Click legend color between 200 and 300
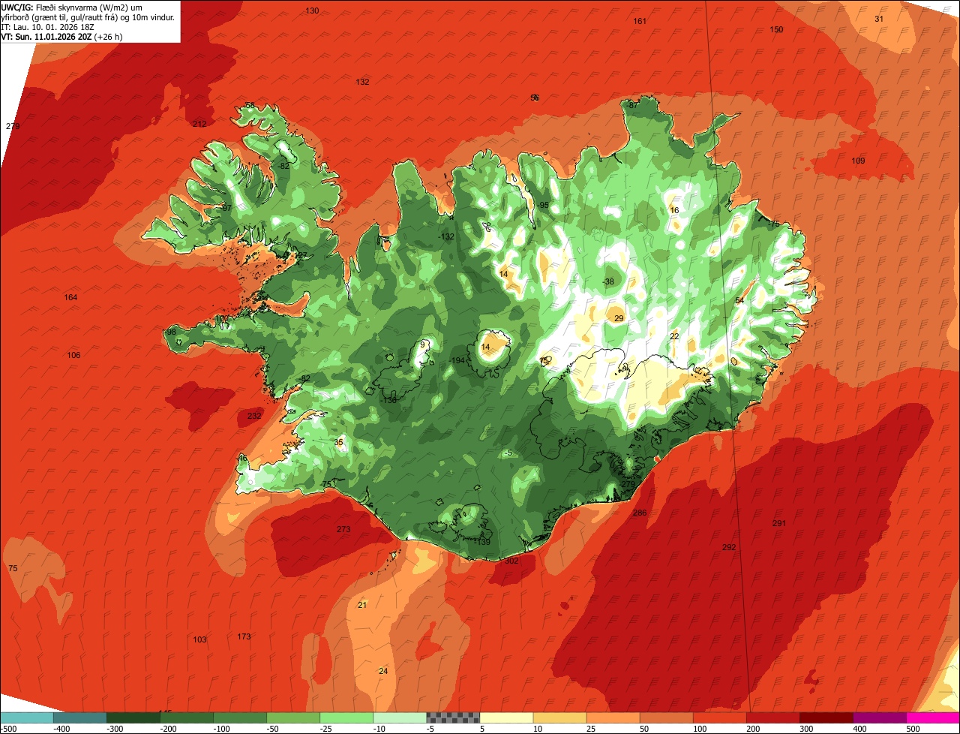This screenshot has width=960, height=734. pos(772,717)
